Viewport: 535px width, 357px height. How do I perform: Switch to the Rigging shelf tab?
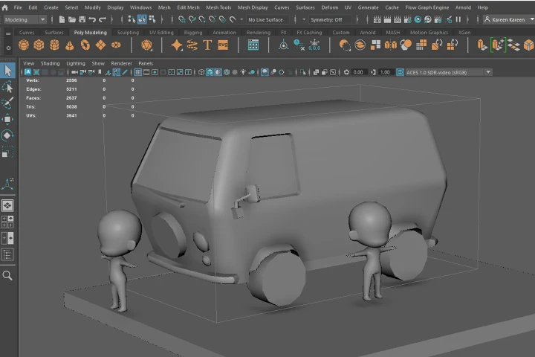193,33
